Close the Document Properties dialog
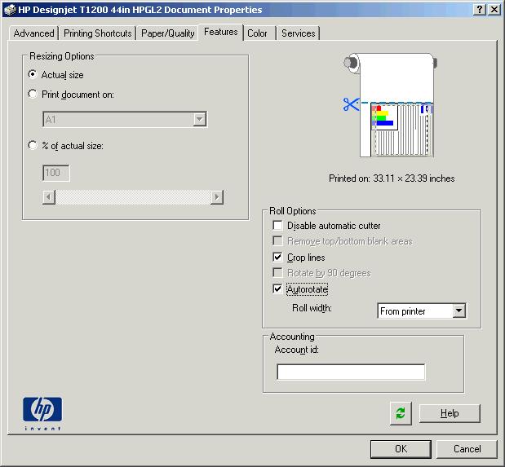The width and height of the screenshot is (505, 467). click(494, 10)
